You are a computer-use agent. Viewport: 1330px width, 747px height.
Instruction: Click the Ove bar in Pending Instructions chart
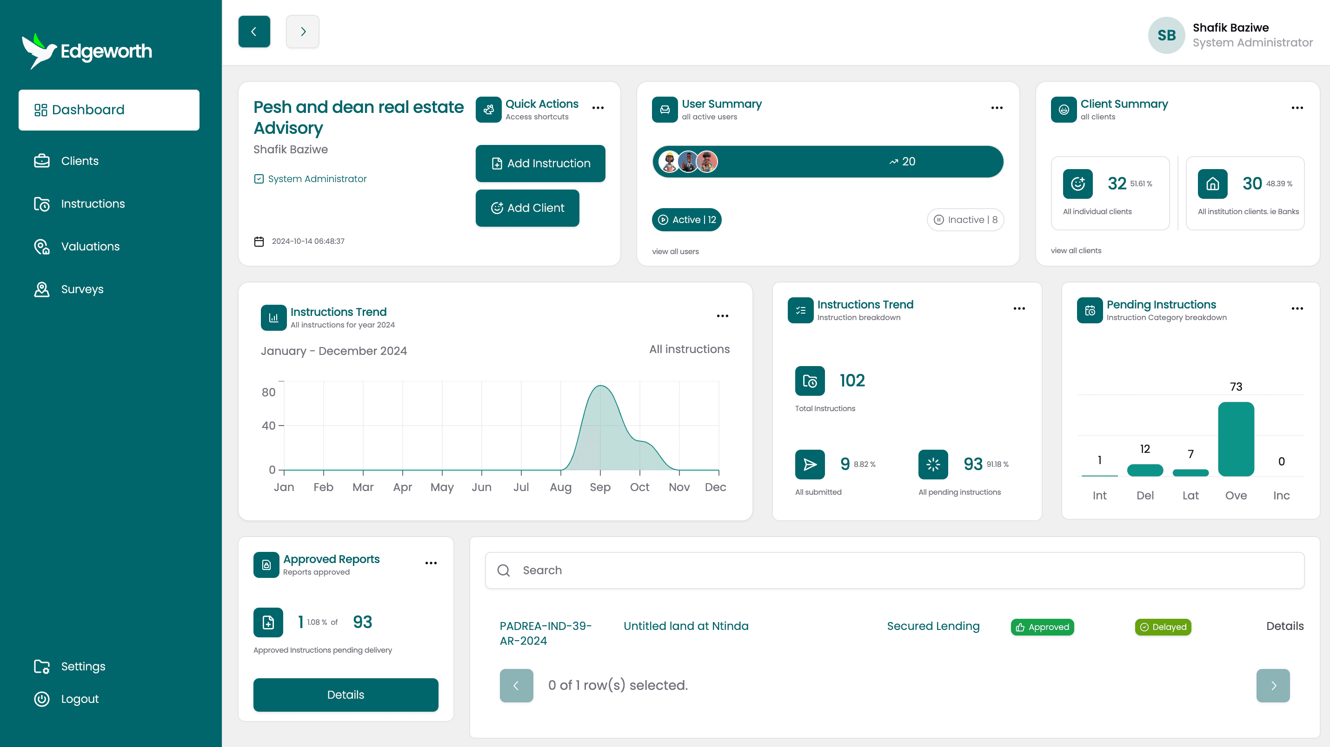(x=1236, y=439)
